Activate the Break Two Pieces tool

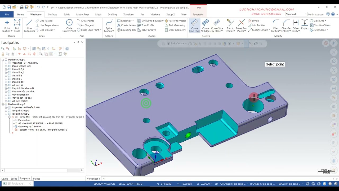click(x=242, y=26)
